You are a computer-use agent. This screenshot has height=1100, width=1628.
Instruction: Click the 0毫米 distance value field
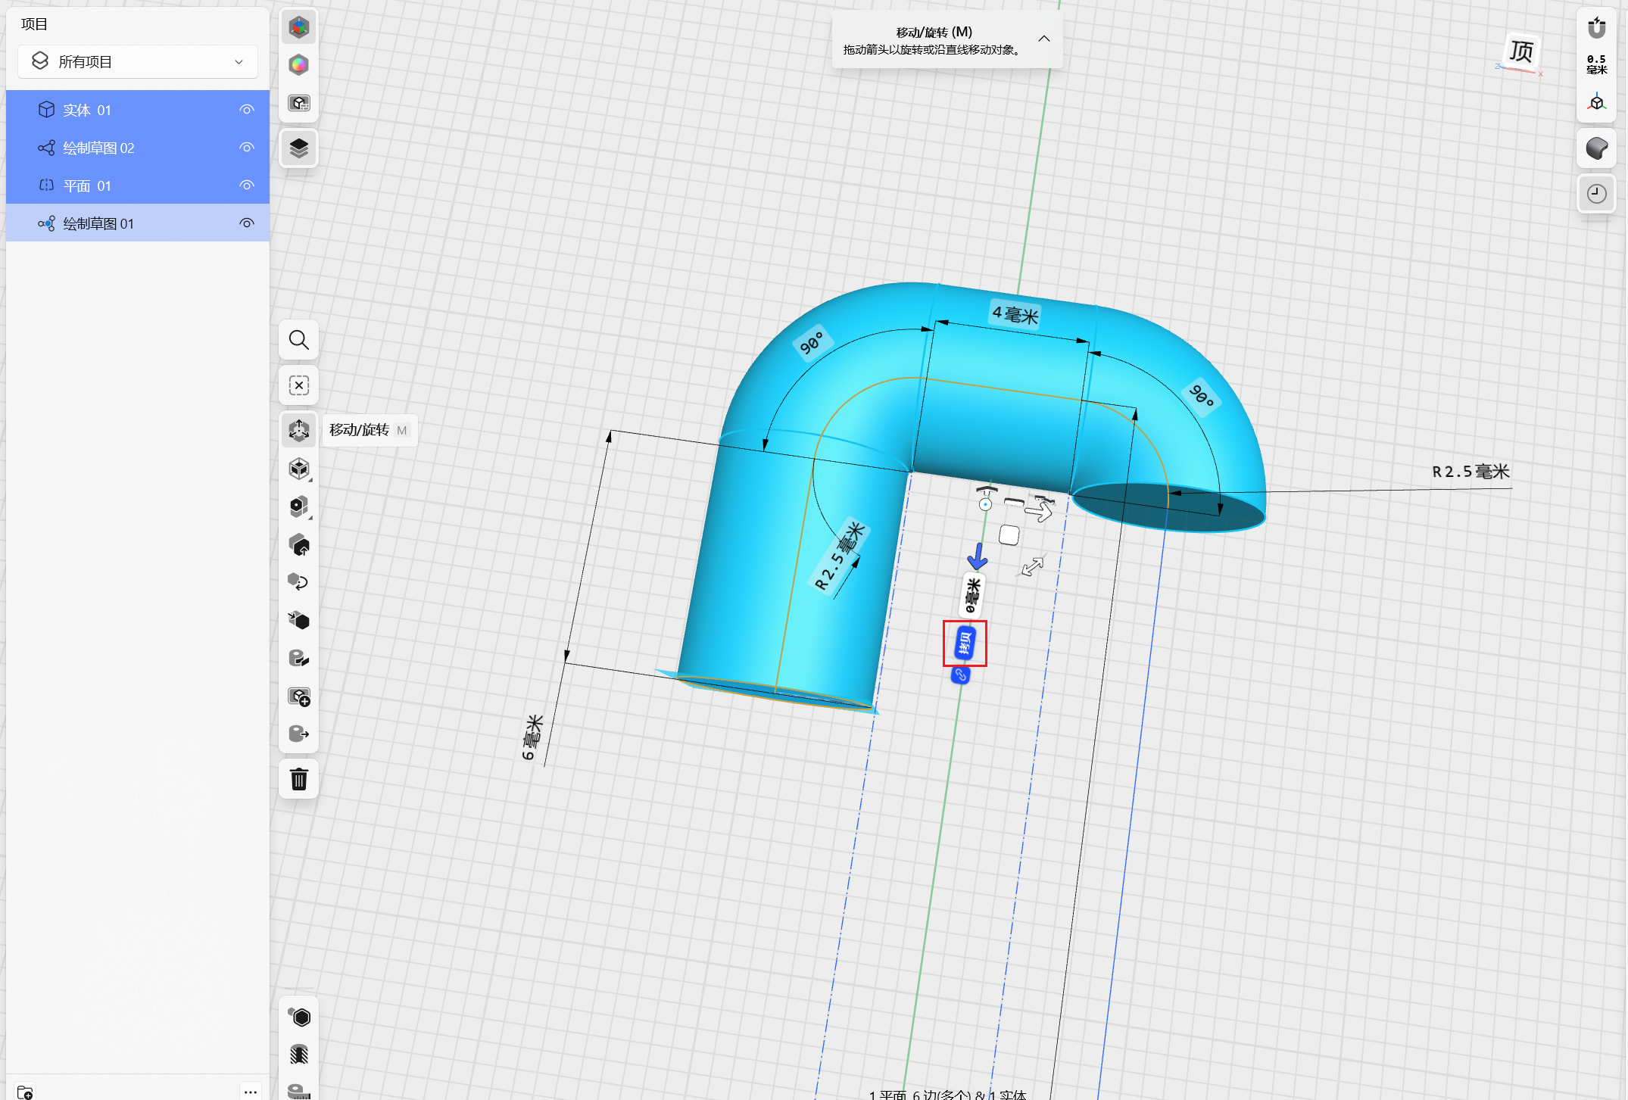[972, 595]
